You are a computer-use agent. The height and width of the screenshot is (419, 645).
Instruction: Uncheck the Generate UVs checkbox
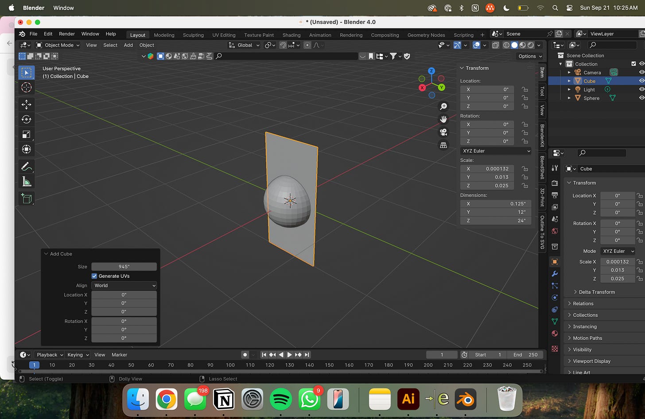[x=94, y=276]
